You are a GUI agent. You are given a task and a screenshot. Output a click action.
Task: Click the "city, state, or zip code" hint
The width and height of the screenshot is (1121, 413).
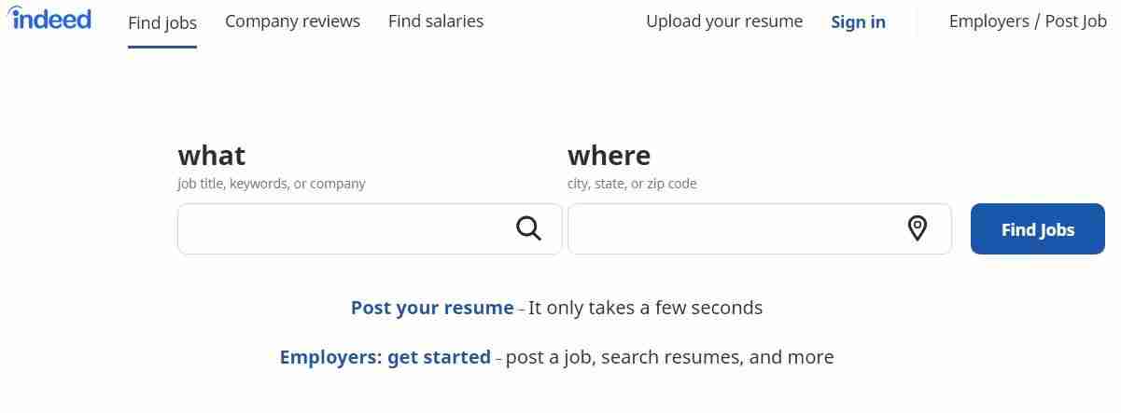click(632, 184)
